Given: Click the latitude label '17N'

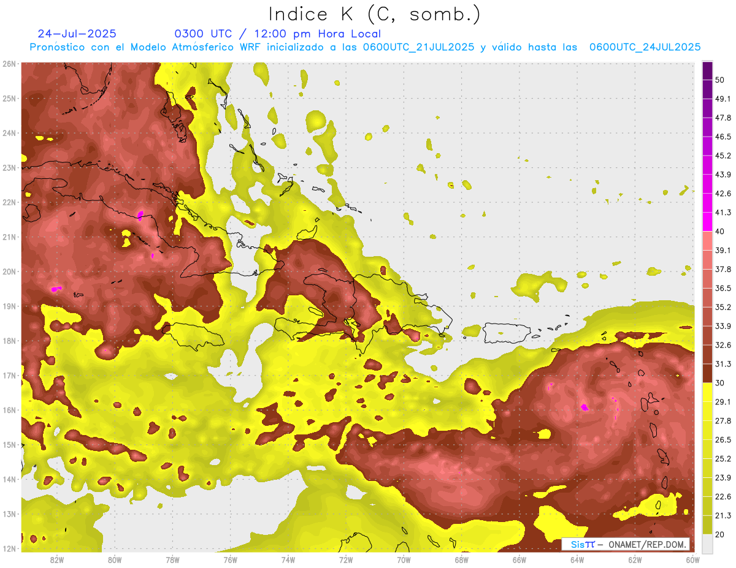Looking at the screenshot, I should pyautogui.click(x=9, y=376).
